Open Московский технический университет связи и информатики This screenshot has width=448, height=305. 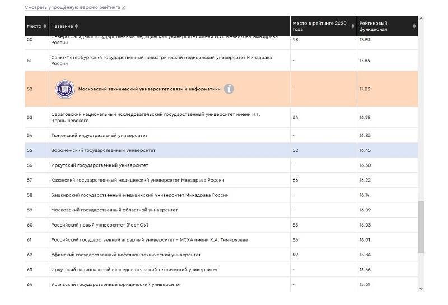point(149,89)
